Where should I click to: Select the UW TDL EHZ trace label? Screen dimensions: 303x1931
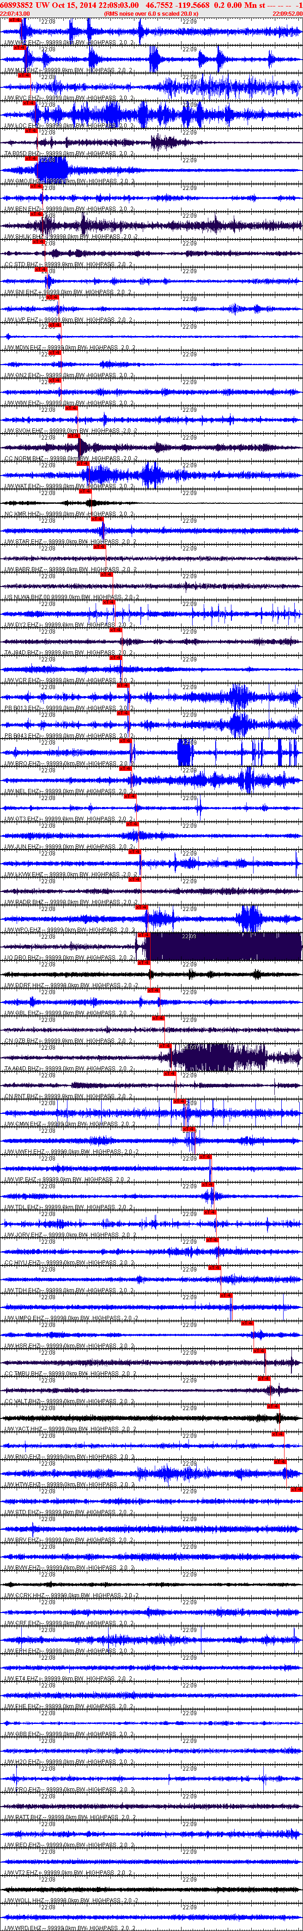70,1207
